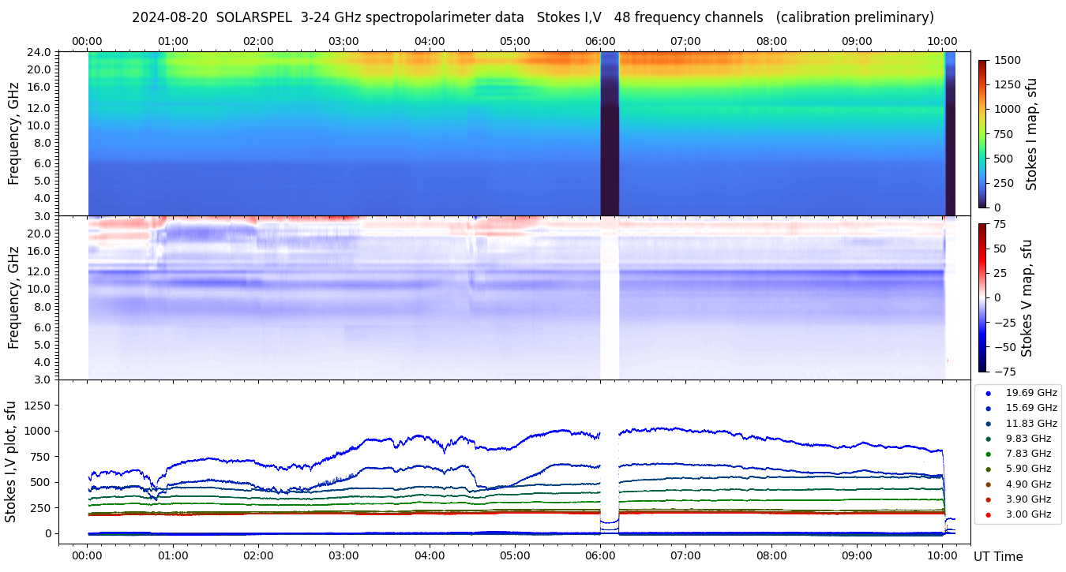The image size is (1066, 572).
Task: Click the Stokes I map colorbar
Action: (x=982, y=134)
